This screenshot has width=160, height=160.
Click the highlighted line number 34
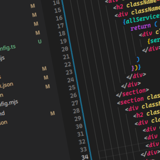[x=85, y=157]
